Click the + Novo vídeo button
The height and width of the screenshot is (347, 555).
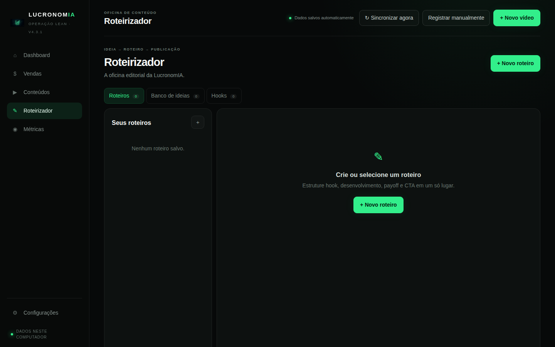tap(517, 18)
